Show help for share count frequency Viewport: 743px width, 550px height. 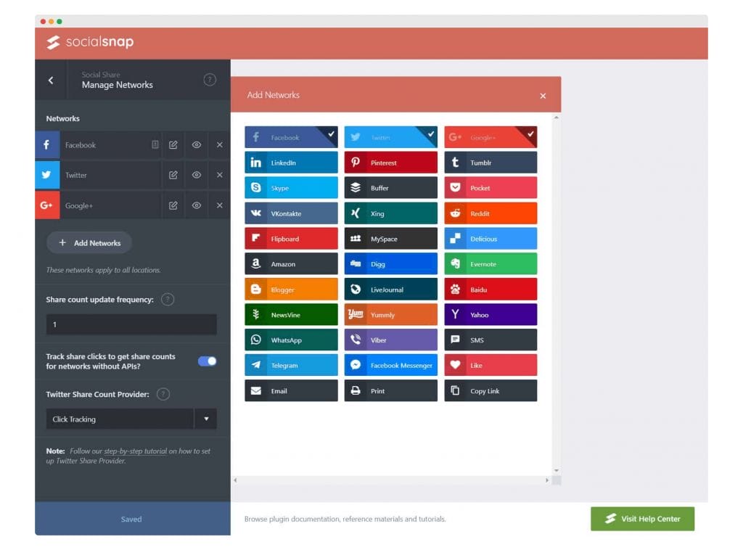point(168,300)
